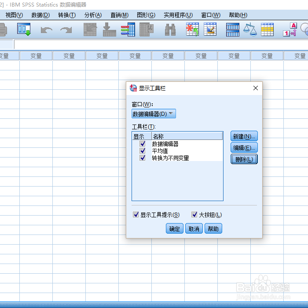
Task: Click the Print icon in toolbar
Action: coord(4,29)
